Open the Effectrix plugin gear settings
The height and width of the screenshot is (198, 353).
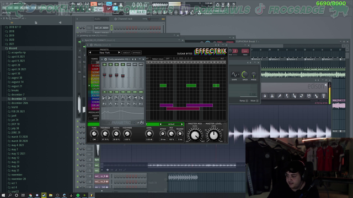coord(91,45)
